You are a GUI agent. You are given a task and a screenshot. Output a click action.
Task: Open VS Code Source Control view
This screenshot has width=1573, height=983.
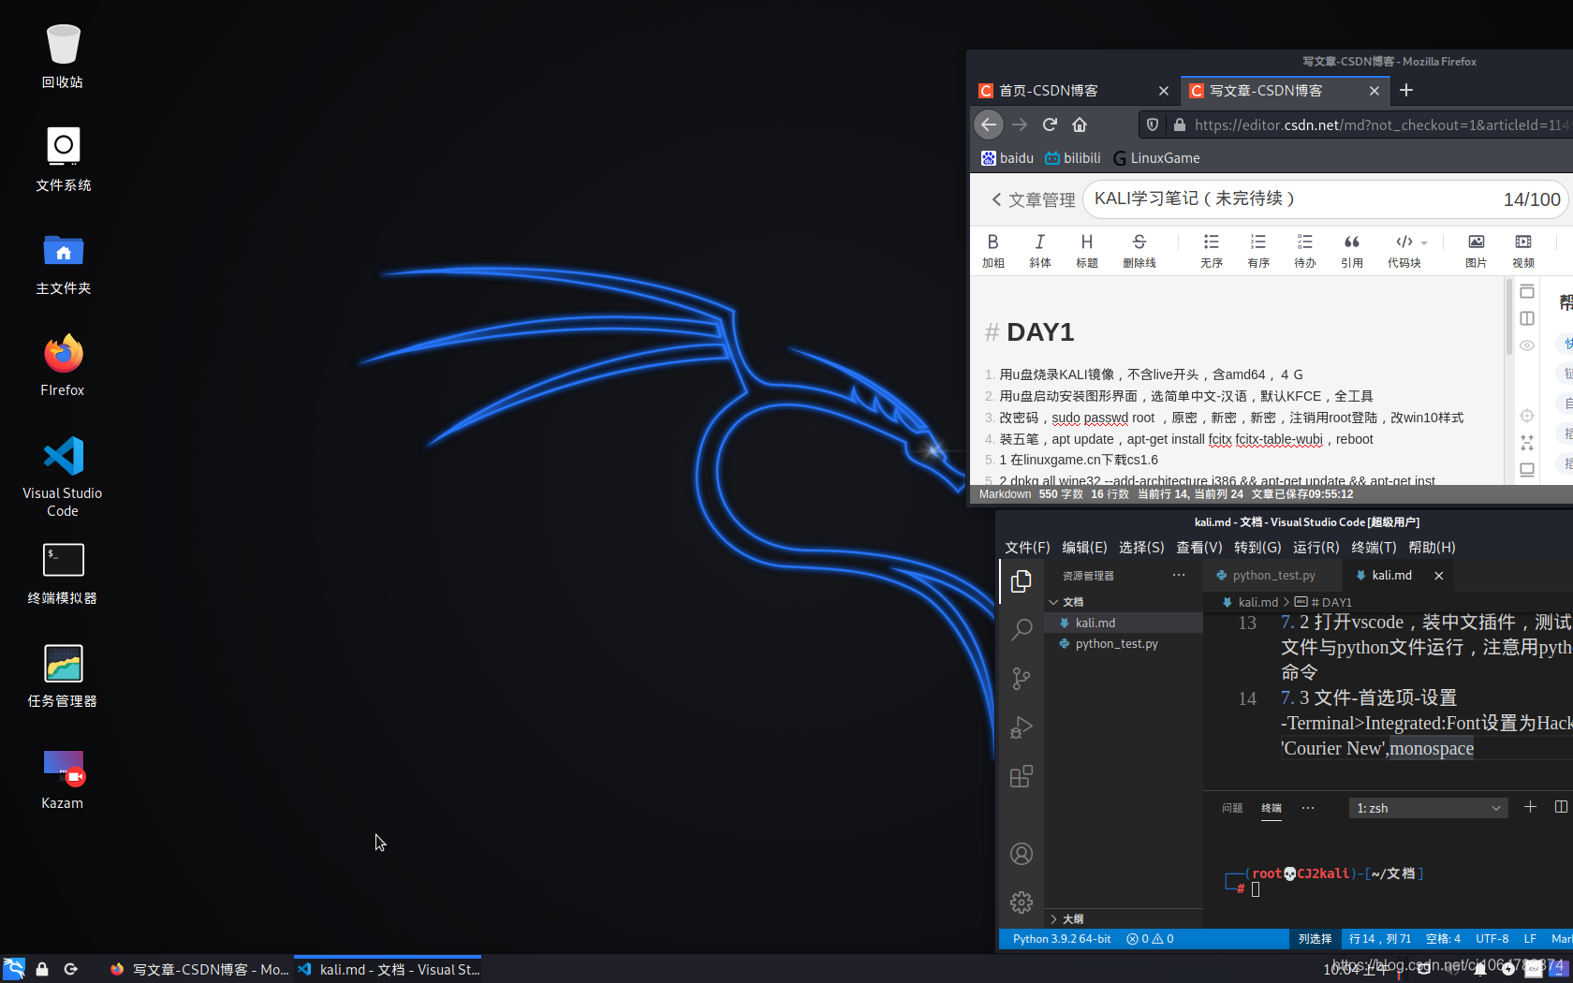point(1022,679)
